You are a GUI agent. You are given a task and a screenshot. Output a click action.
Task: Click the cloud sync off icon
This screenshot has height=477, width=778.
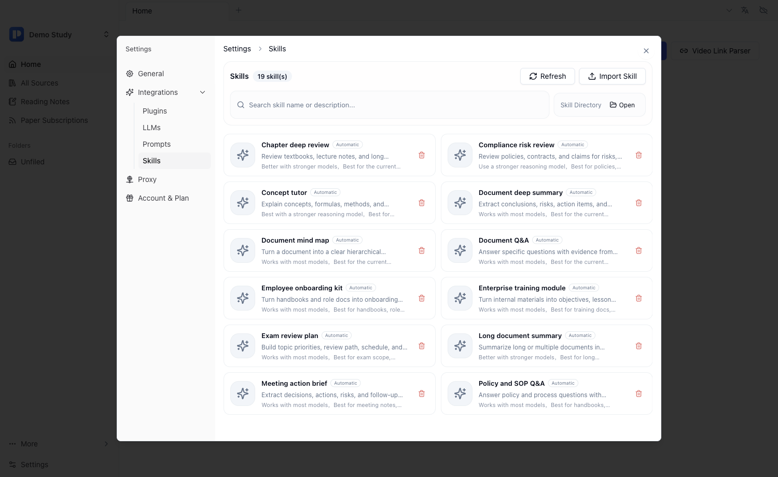(x=763, y=10)
